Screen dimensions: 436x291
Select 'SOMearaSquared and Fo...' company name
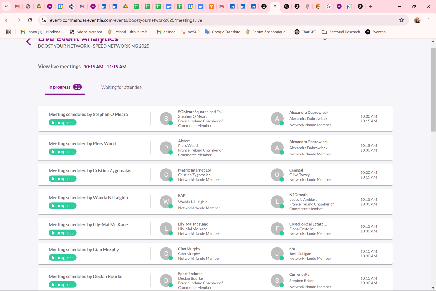201,112
